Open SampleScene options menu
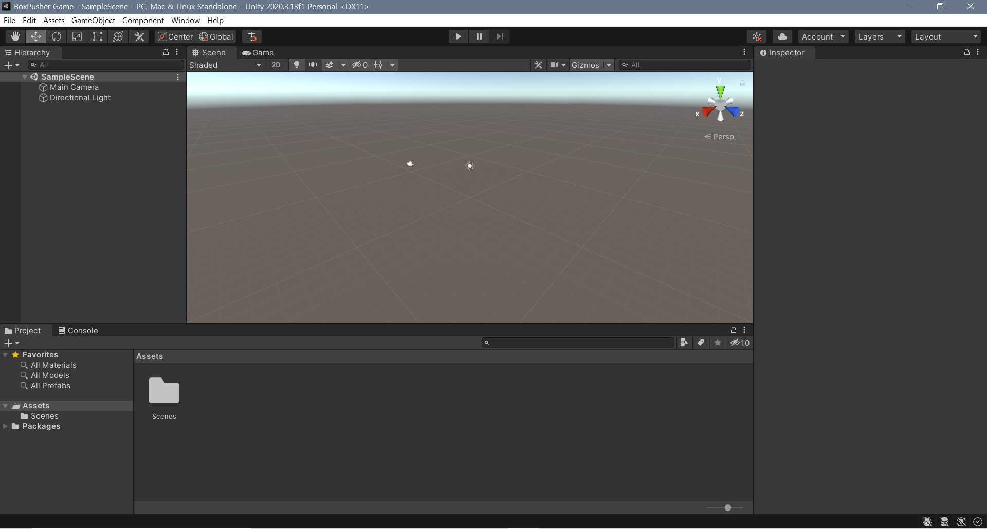 pyautogui.click(x=178, y=77)
